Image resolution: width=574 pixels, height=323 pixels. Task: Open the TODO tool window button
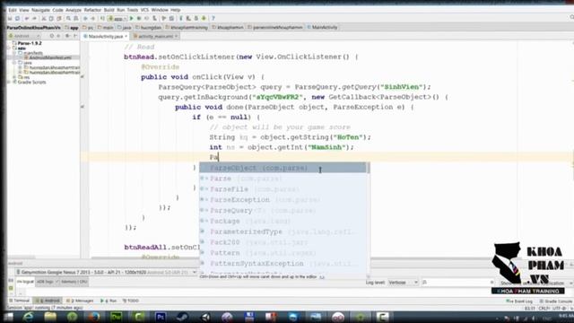coord(131,301)
